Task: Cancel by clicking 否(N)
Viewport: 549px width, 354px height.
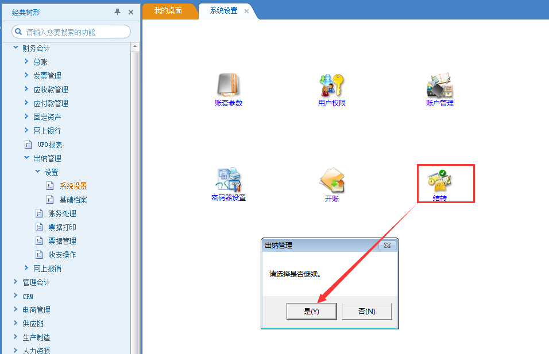Action: (366, 311)
